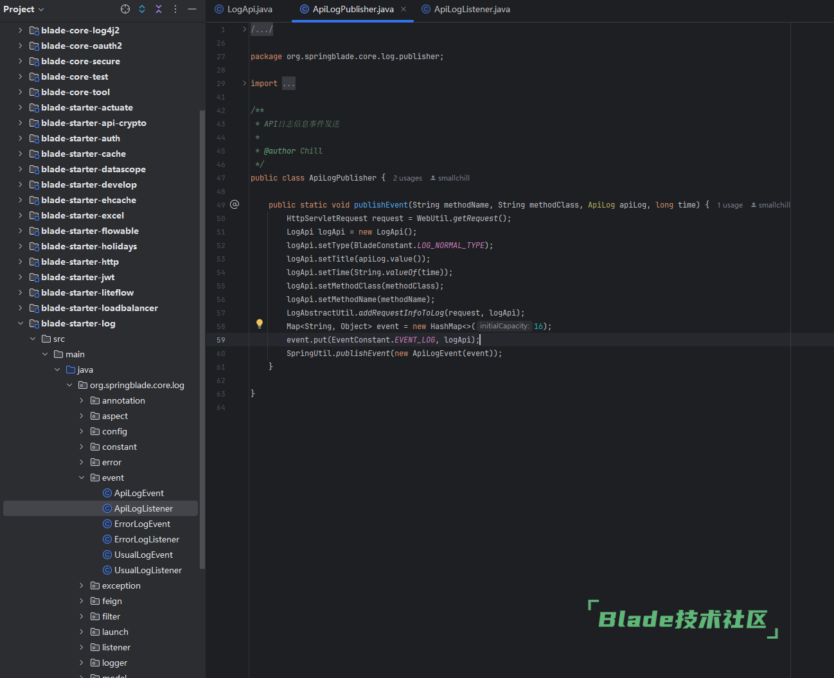Viewport: 834px width, 678px height.
Task: Open the Project view dropdown
Action: (x=24, y=9)
